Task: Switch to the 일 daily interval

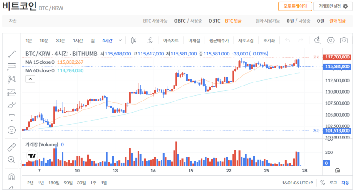Action: (x=93, y=40)
